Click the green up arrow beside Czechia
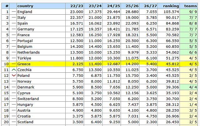This screenshot has width=200, height=126. (14, 70)
